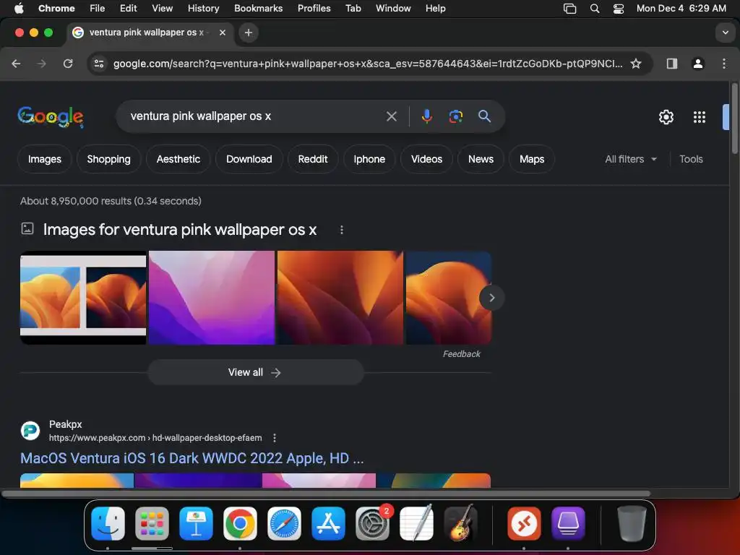Click the horizontal scrollbar at window bottom
The width and height of the screenshot is (740, 555).
(x=326, y=494)
